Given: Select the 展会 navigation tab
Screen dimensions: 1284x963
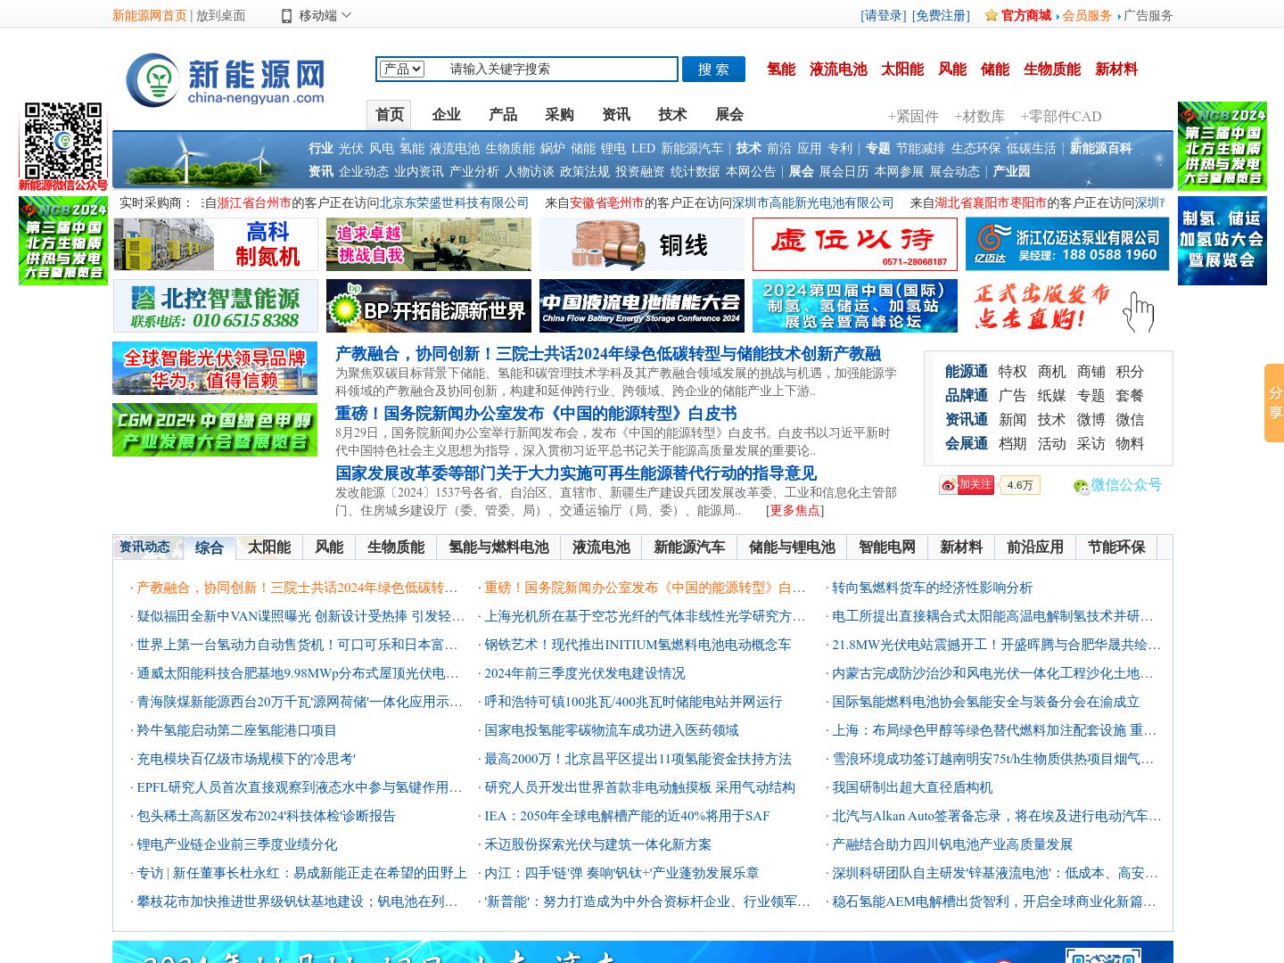Looking at the screenshot, I should pyautogui.click(x=729, y=114).
